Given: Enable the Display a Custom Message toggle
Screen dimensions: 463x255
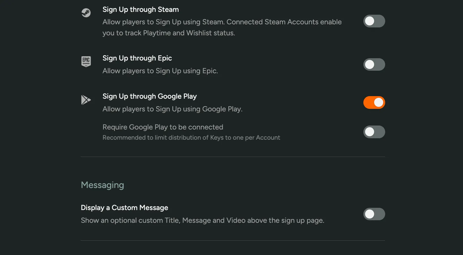Looking at the screenshot, I should tap(374, 214).
